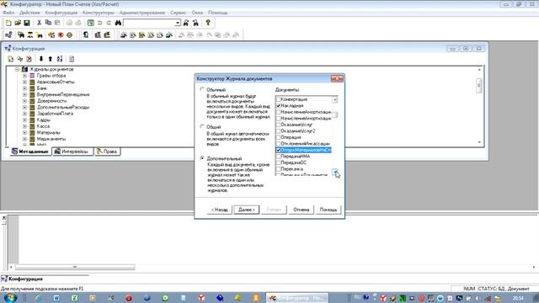Click the Delete red X icon in Конфигурация window
This screenshot has height=303, width=539.
click(x=29, y=59)
